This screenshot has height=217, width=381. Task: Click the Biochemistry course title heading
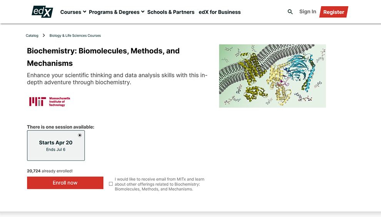pos(103,57)
